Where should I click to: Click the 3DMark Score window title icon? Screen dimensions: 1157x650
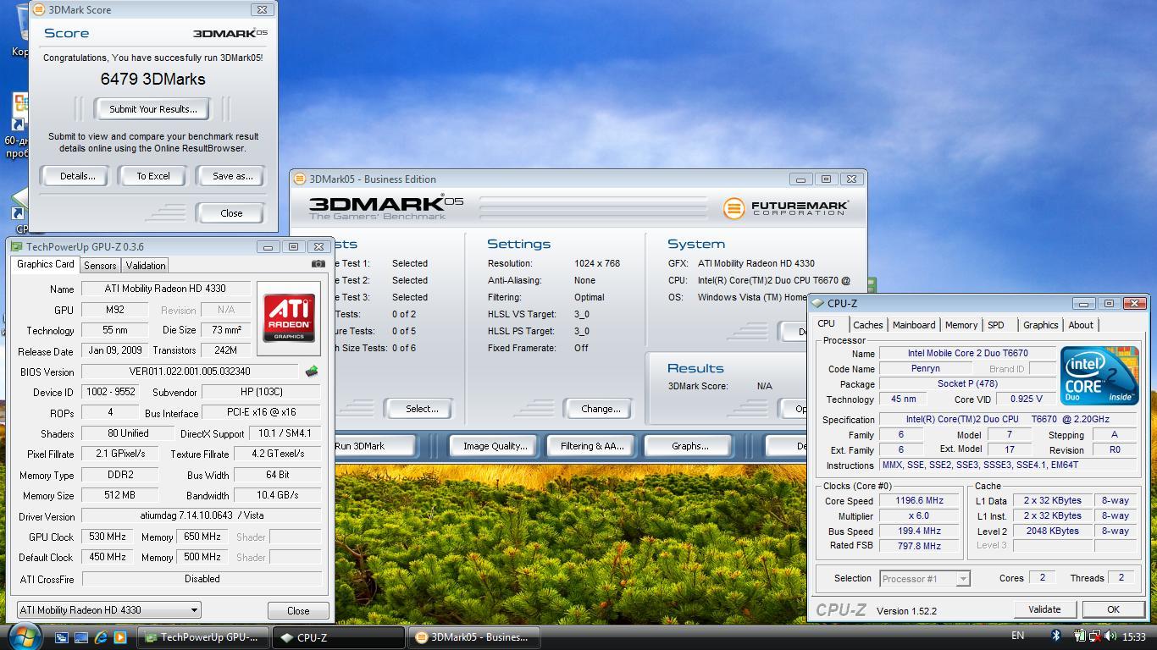point(38,9)
